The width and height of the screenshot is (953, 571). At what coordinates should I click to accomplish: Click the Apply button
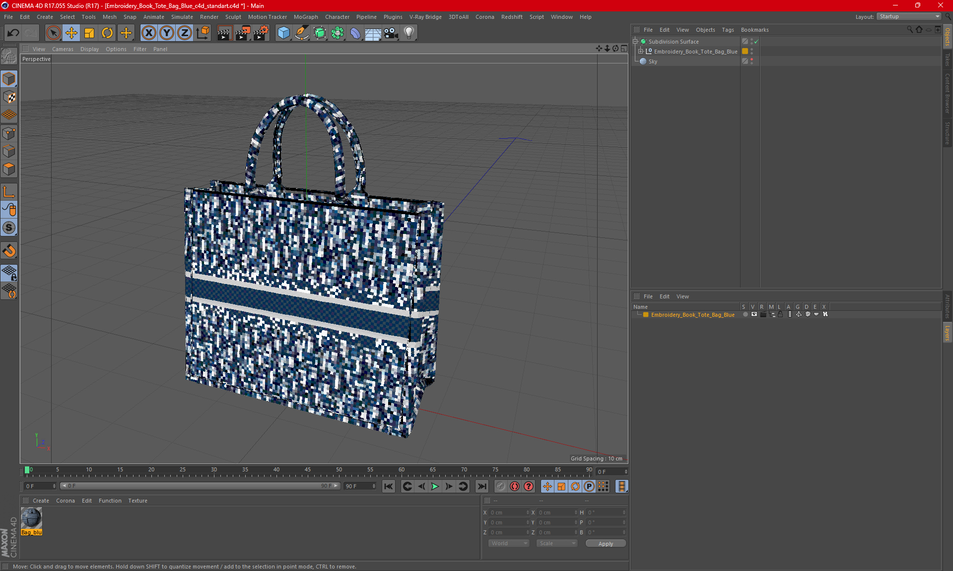point(606,544)
